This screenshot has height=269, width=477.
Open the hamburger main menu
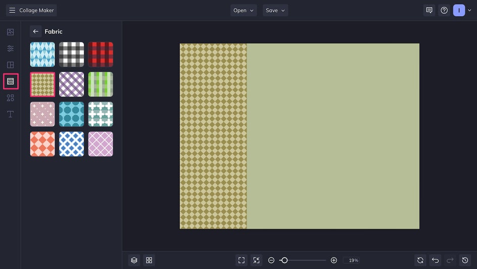(x=12, y=10)
